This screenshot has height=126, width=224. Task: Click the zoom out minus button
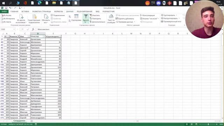[x=200, y=124]
